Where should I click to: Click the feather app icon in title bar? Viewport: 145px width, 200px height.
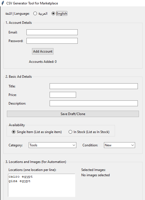3,3
